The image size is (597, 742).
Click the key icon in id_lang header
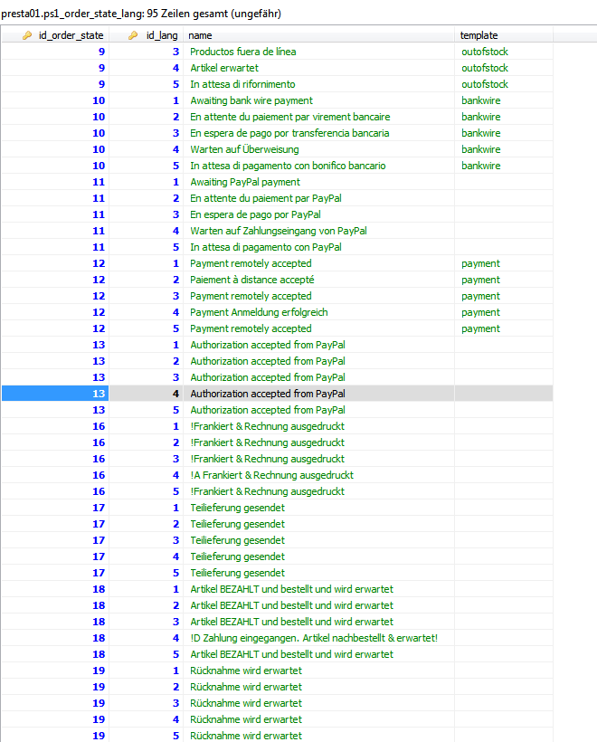pos(133,35)
